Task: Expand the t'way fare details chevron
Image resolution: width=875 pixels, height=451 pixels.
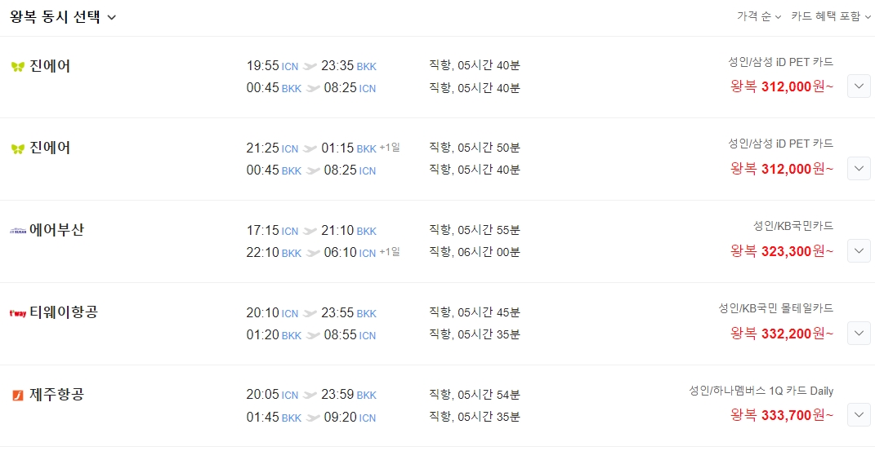Action: tap(859, 333)
